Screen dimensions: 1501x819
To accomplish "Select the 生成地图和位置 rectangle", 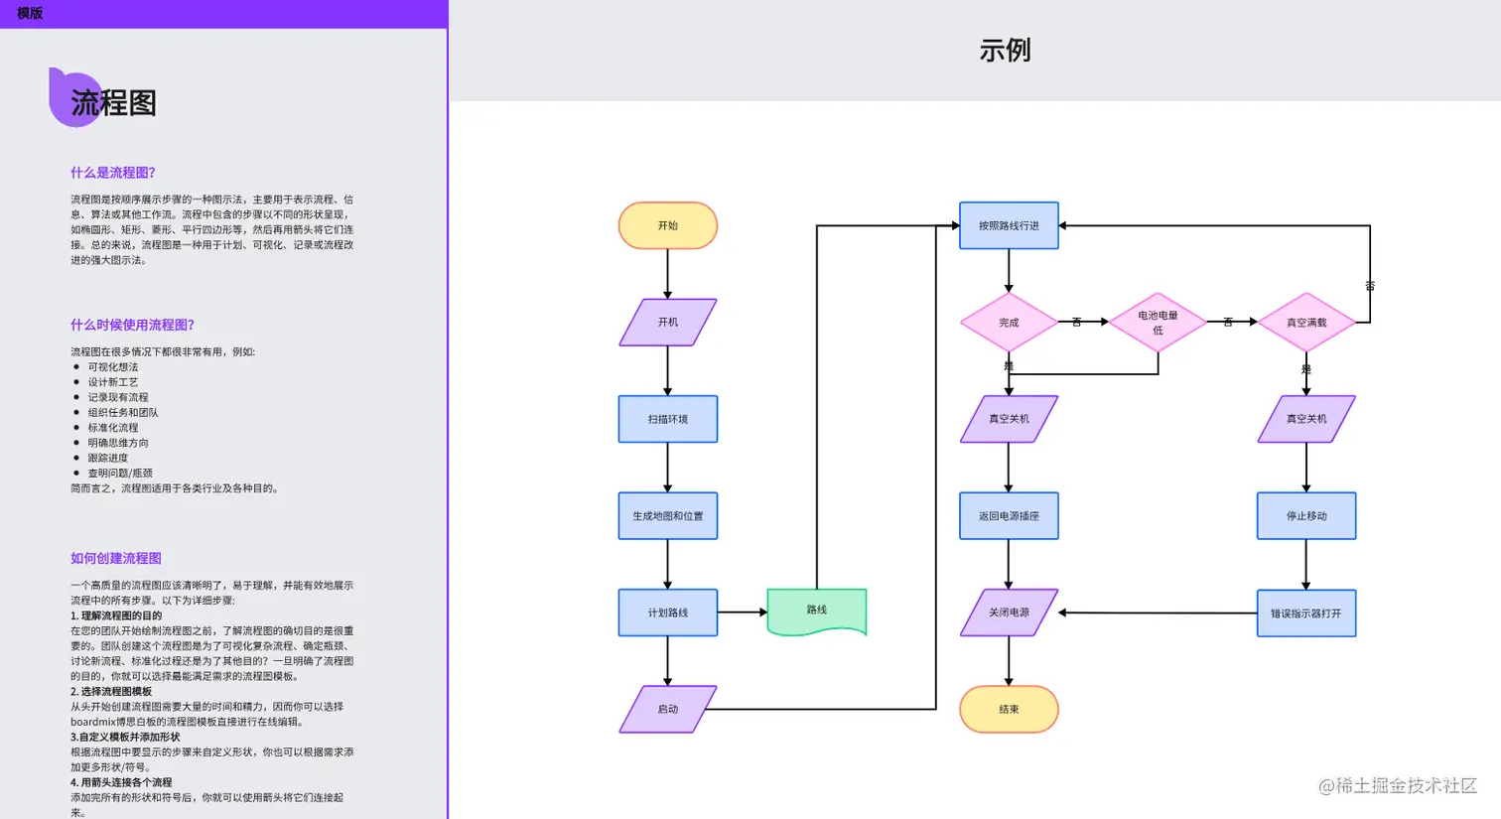I will tap(667, 516).
